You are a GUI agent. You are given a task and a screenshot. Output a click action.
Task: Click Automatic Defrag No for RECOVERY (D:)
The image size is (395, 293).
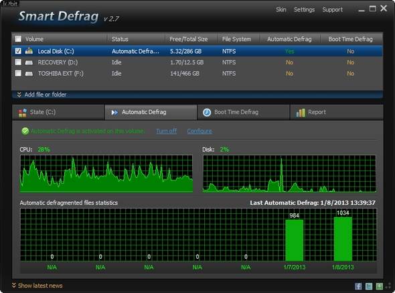pos(289,62)
